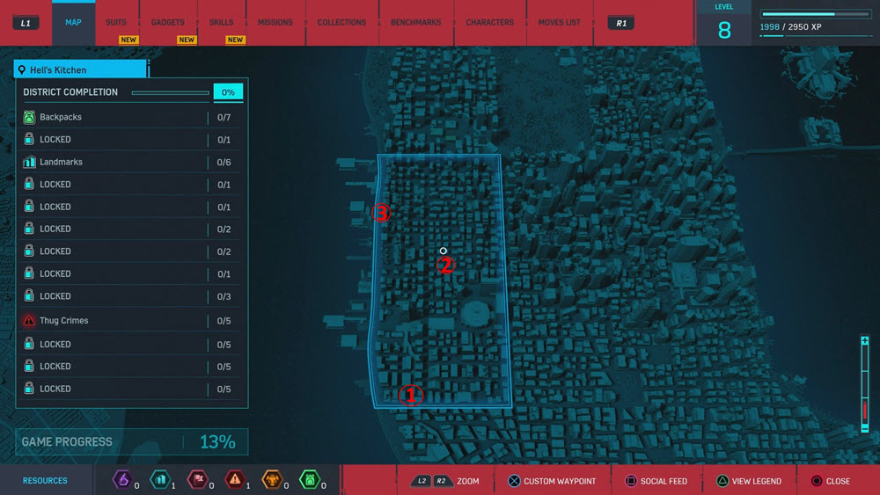
Task: Click the 1998 / 2950 XP text
Action: pos(790,27)
